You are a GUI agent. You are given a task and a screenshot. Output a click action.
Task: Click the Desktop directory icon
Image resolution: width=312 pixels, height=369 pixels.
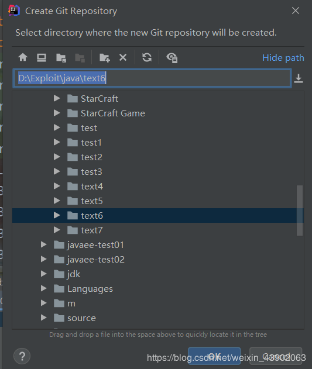point(42,57)
